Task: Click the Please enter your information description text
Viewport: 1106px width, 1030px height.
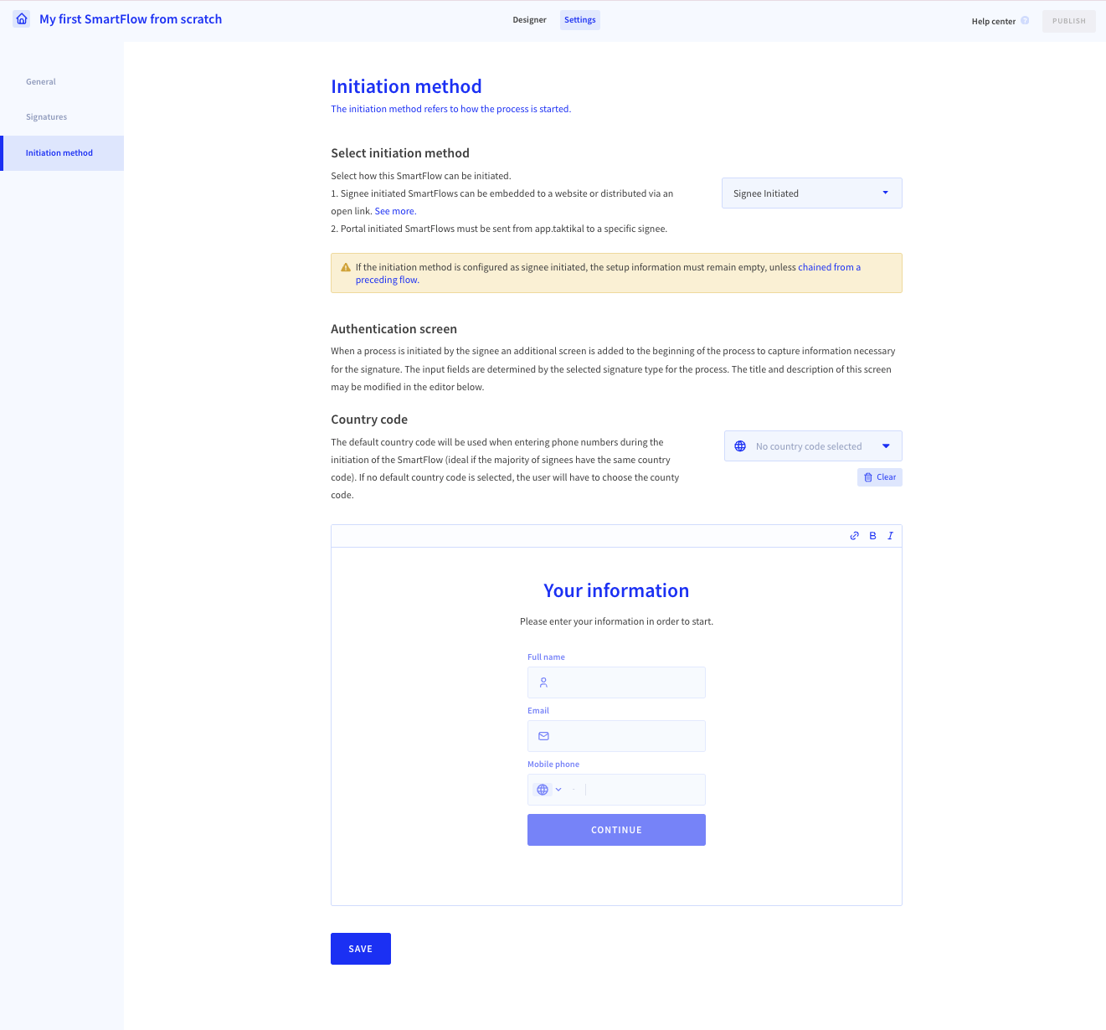Action: pos(616,621)
